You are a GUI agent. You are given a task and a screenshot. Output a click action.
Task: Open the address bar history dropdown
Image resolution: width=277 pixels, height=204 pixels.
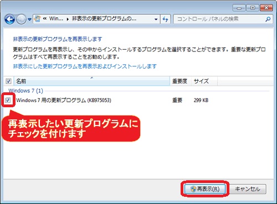click(156, 19)
